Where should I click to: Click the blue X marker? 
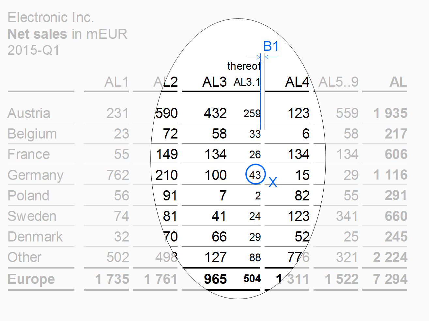pyautogui.click(x=273, y=182)
